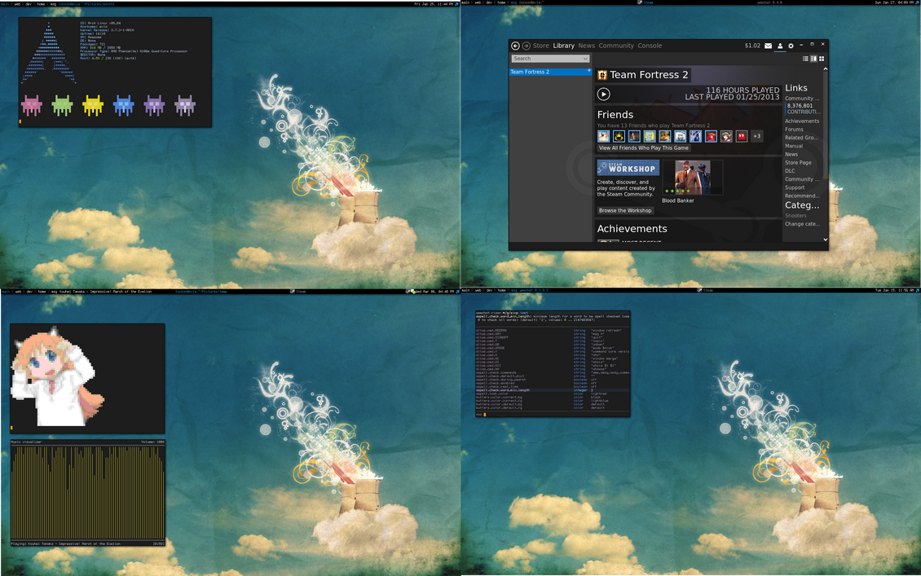Viewport: 921px width, 576px height.
Task: Toggle the compact list view mode in the library
Action: tap(805, 58)
